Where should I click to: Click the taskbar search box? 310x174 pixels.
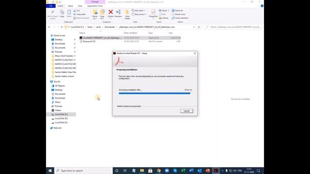83,171
